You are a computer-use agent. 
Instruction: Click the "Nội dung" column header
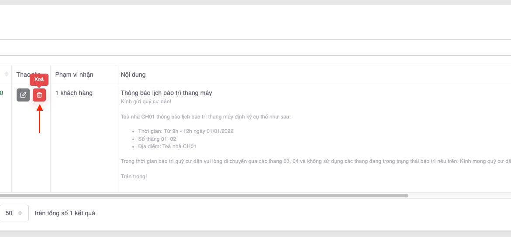(133, 74)
